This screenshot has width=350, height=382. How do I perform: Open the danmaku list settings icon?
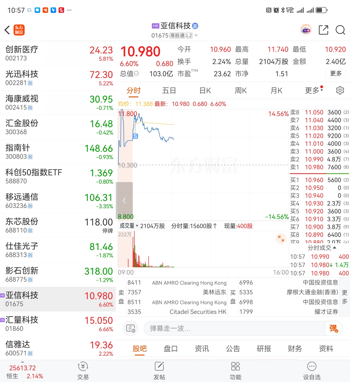click(x=131, y=328)
